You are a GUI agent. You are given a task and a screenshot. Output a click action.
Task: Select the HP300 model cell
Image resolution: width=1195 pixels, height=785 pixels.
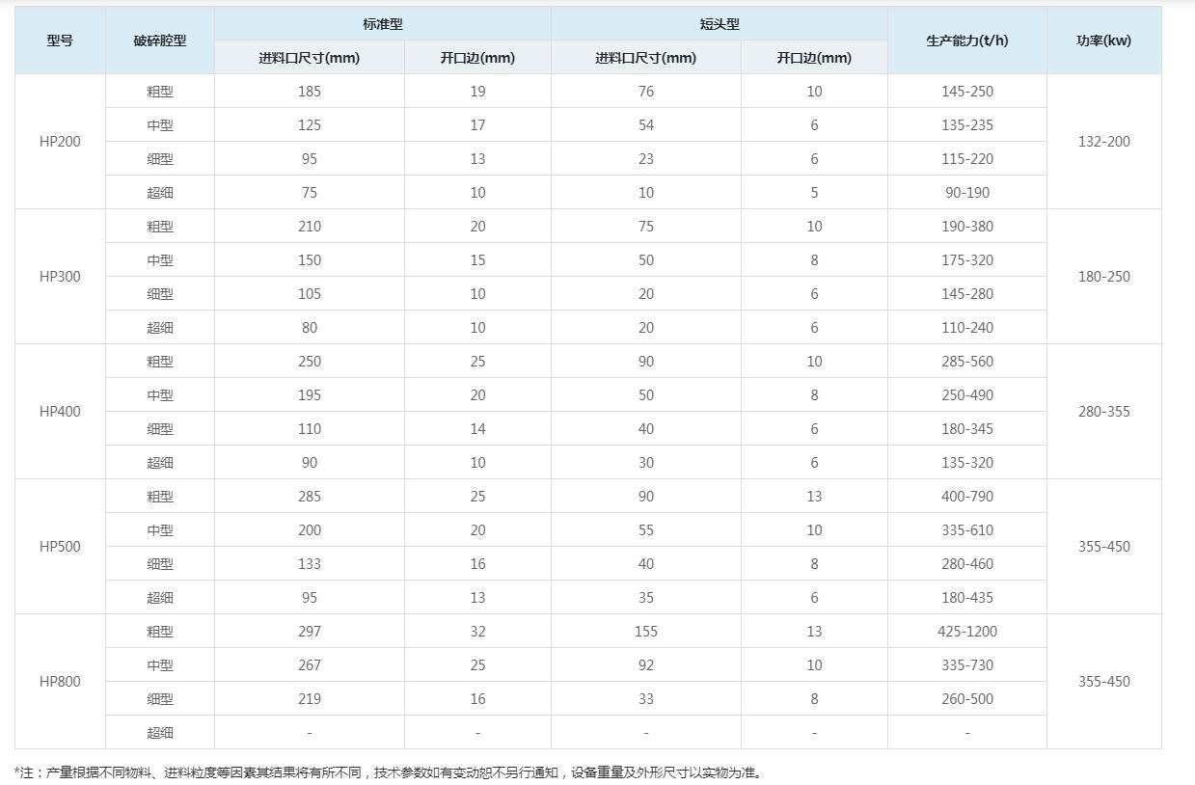tap(60, 277)
